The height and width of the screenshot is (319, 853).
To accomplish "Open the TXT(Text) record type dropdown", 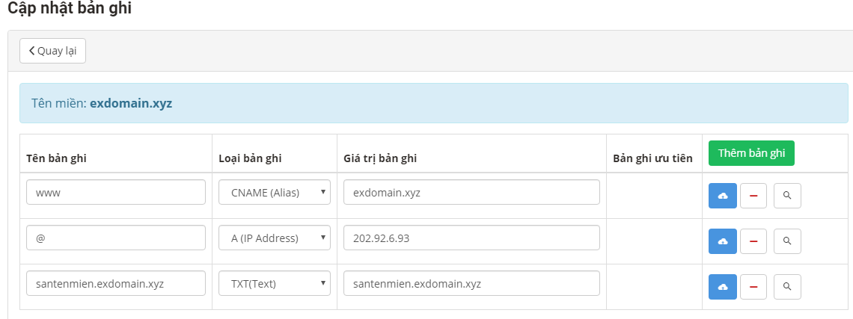I will tap(275, 283).
